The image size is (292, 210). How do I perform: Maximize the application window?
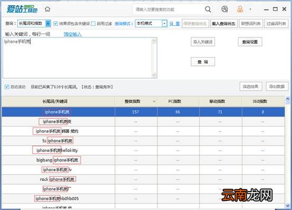click(275, 9)
